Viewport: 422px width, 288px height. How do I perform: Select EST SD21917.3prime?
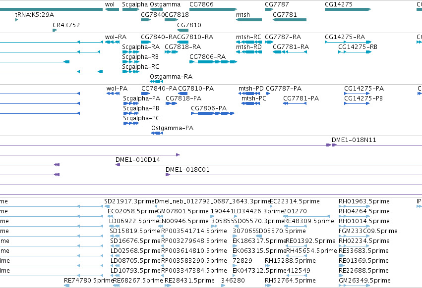click(x=129, y=201)
